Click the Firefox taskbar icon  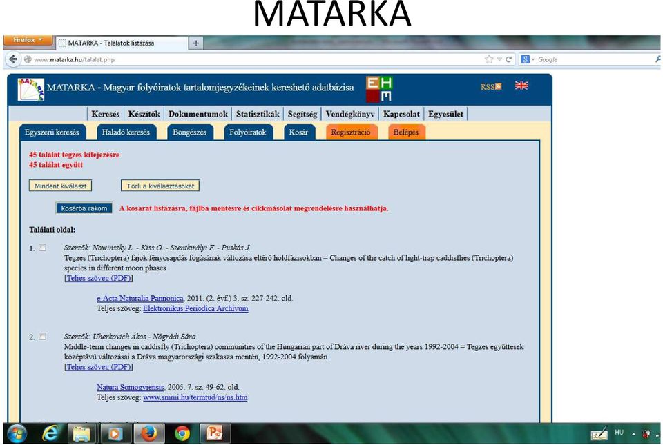[149, 433]
